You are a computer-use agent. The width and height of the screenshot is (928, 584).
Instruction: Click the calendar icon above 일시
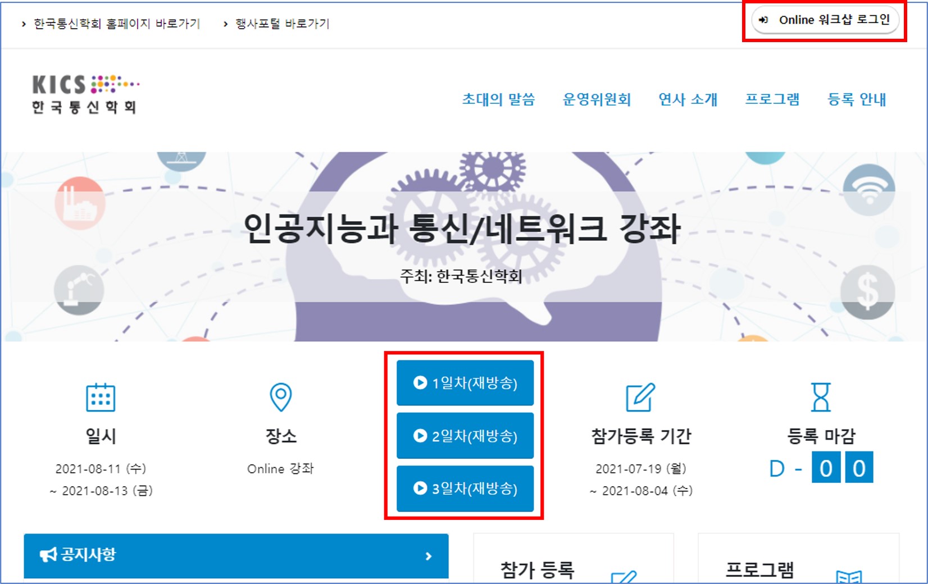(101, 398)
